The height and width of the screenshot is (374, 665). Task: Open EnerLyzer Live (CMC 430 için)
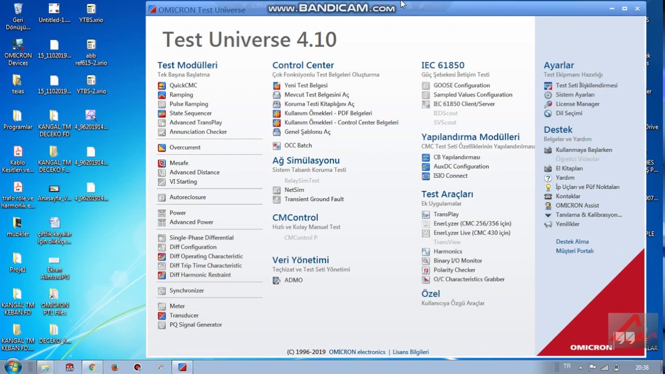point(472,233)
